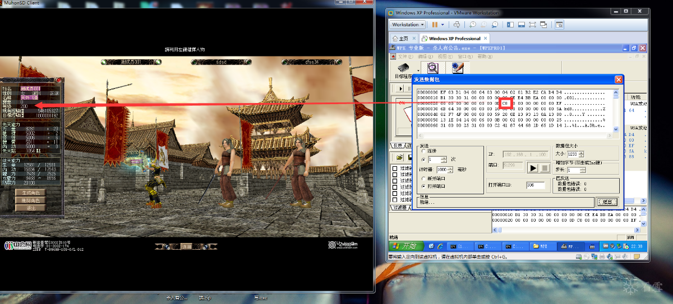This screenshot has height=304, width=673.
Task: Open the 文件 menu in WPE
Action: (404, 57)
